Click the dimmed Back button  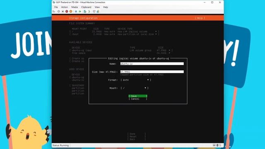coord(136,139)
